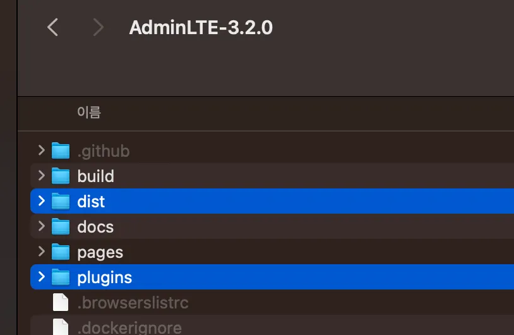The width and height of the screenshot is (514, 335).
Task: Expand the docs folder disclosure chevron
Action: click(x=41, y=226)
